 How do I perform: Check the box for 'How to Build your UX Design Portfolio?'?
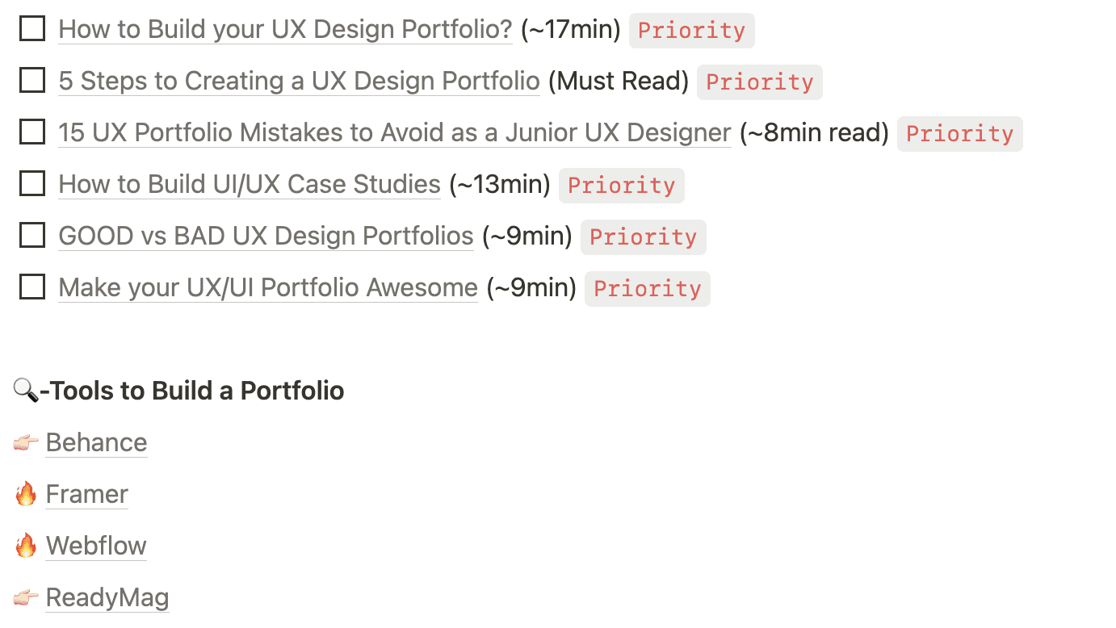pyautogui.click(x=31, y=28)
